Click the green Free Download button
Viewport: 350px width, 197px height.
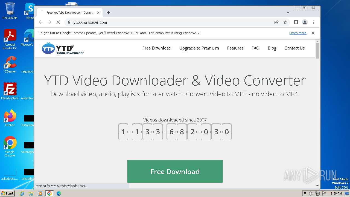click(175, 171)
